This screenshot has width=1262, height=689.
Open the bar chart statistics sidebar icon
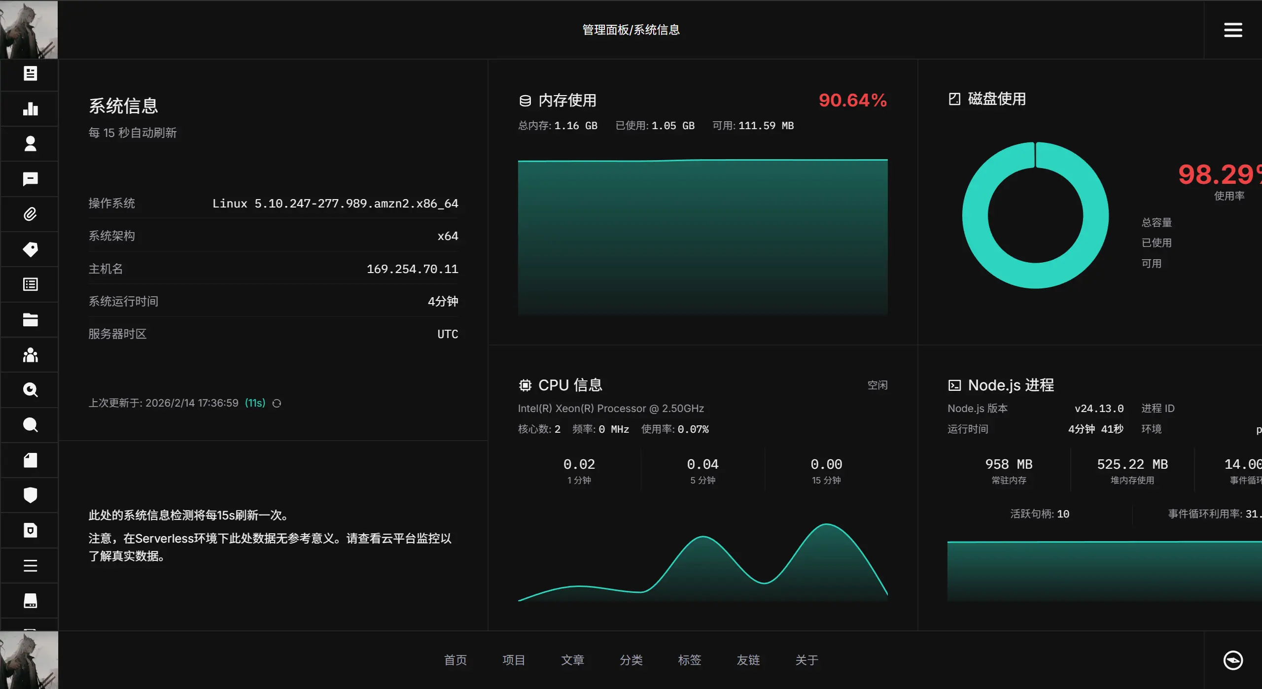pos(30,109)
